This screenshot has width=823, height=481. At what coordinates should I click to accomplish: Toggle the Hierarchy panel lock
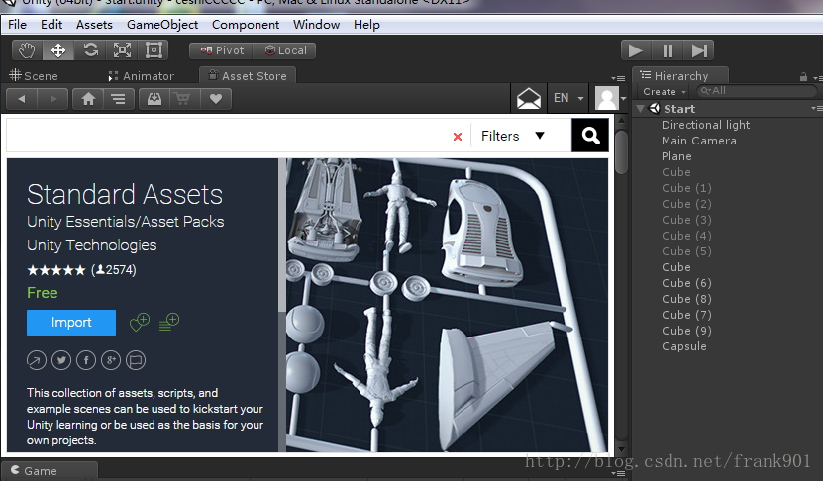tap(803, 77)
